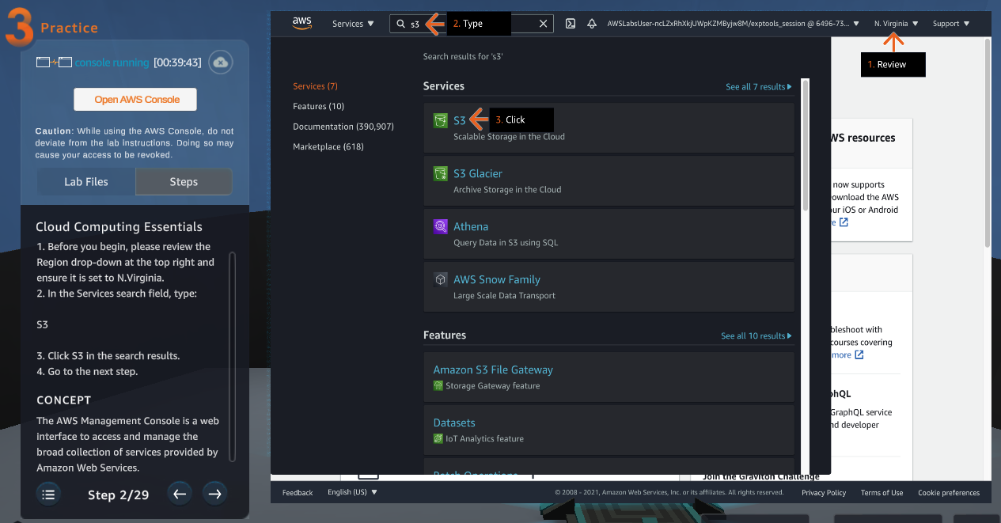
Task: Select Services (7) filter
Action: coord(315,86)
